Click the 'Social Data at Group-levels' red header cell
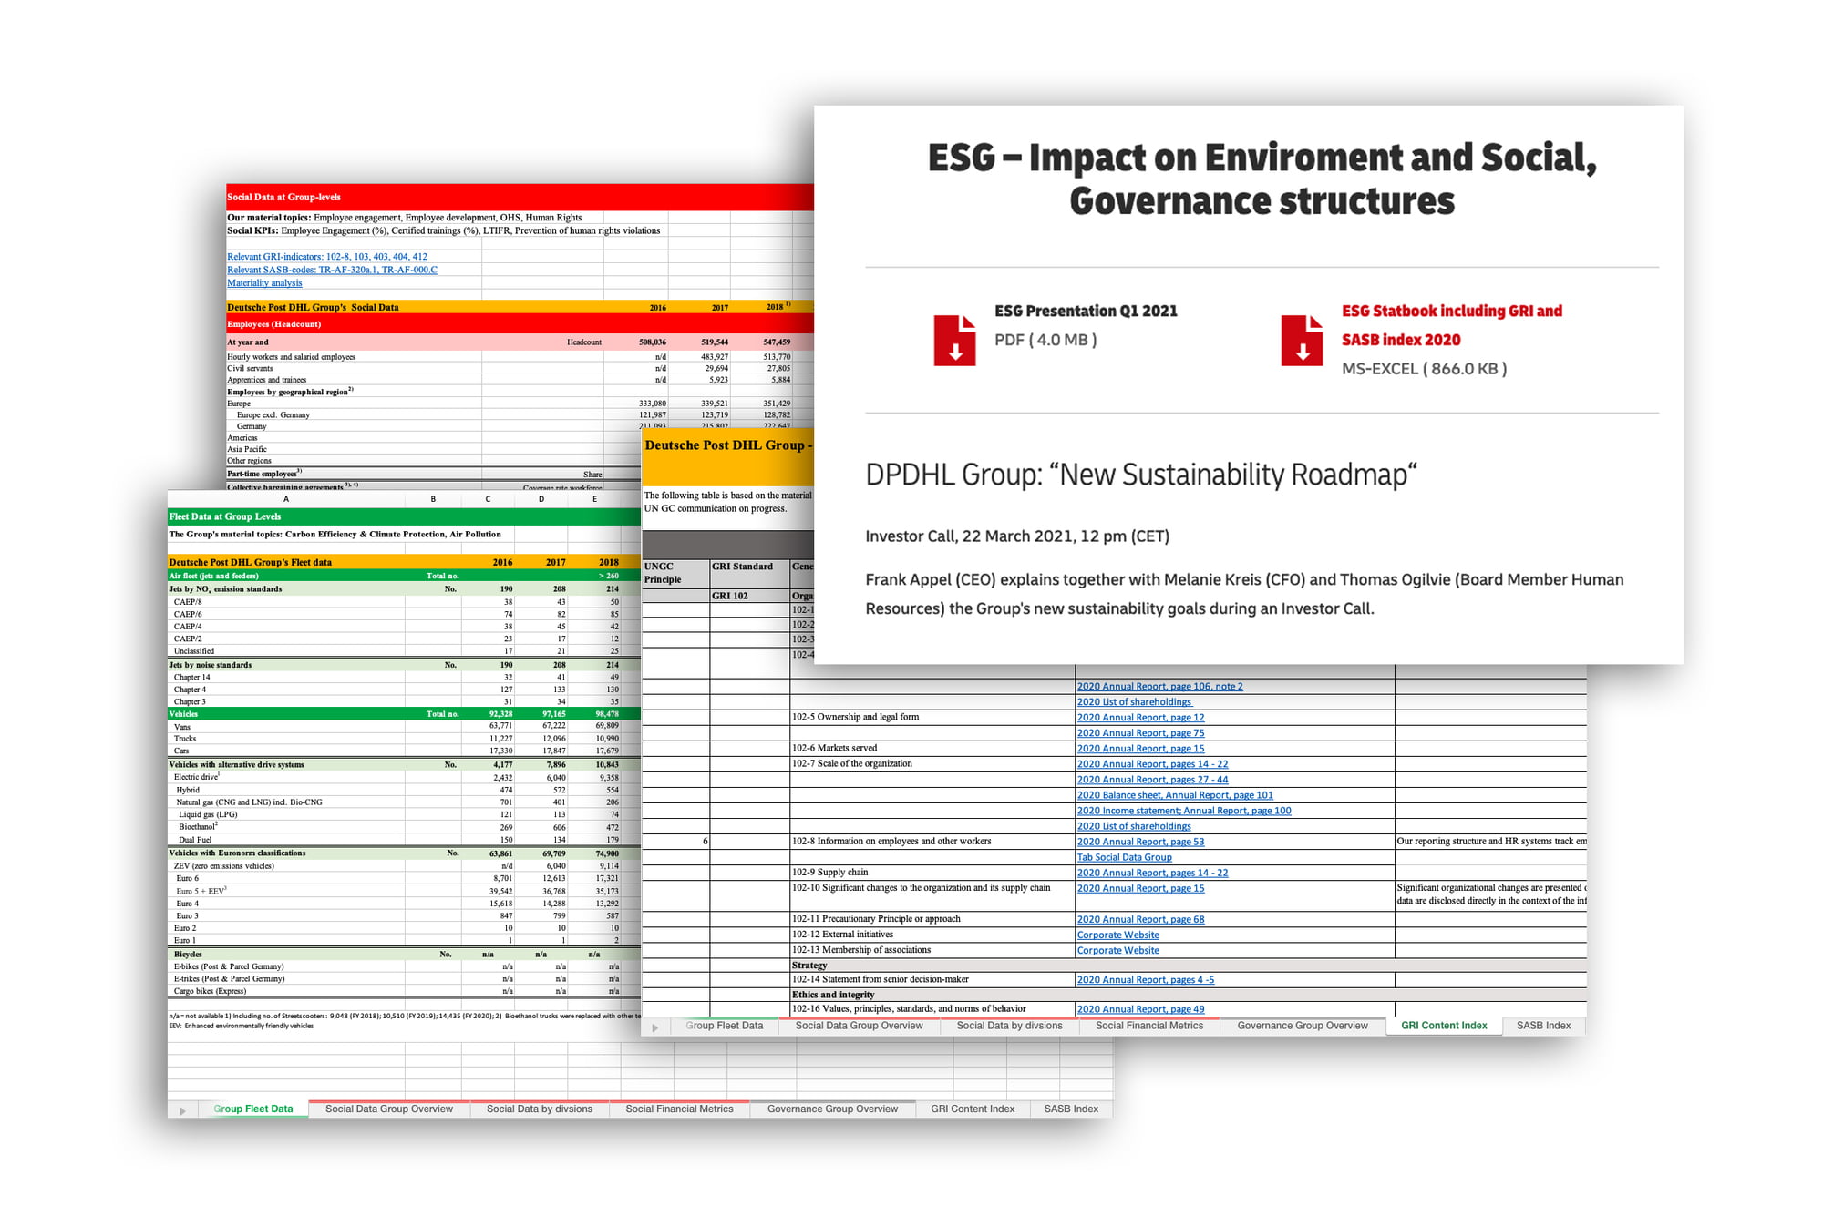Screen dimensions: 1823x1216 (x=520, y=197)
